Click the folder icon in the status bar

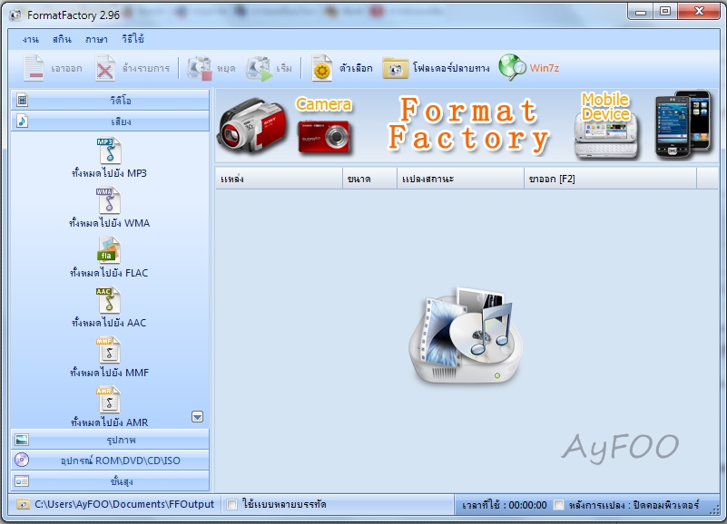click(x=24, y=504)
